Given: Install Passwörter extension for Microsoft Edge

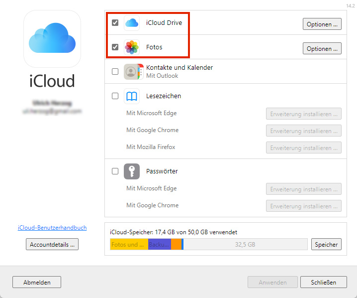Looking at the screenshot, I should [303, 189].
